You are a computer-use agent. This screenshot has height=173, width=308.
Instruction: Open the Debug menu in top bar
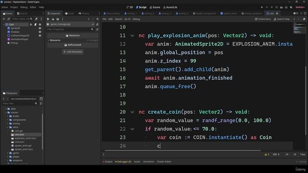(x=24, y=7)
